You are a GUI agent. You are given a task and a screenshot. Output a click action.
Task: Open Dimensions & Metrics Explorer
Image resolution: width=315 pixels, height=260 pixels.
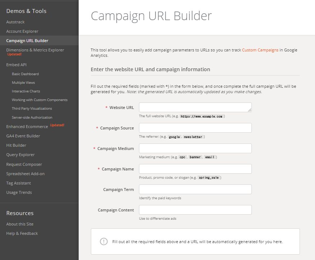[x=35, y=50]
